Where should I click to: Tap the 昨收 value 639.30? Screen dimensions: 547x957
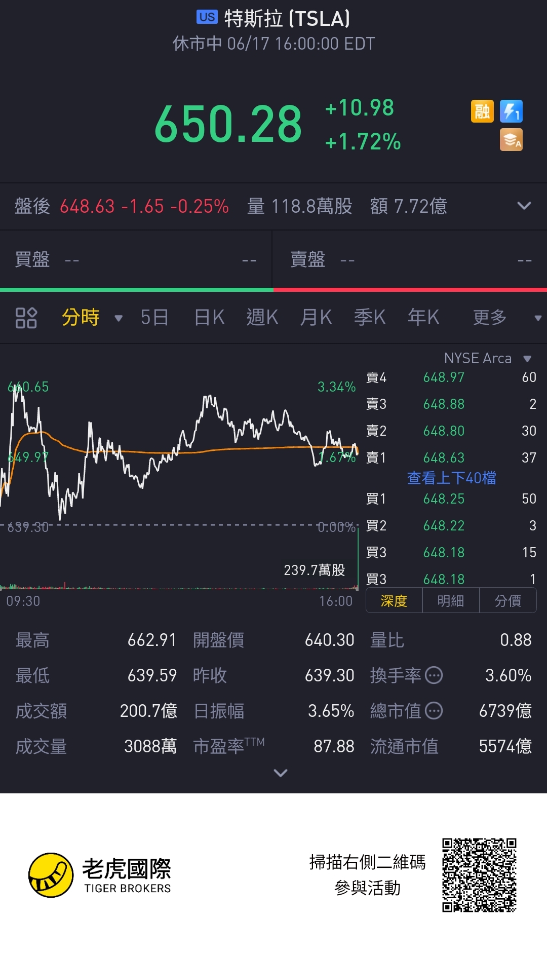[329, 675]
